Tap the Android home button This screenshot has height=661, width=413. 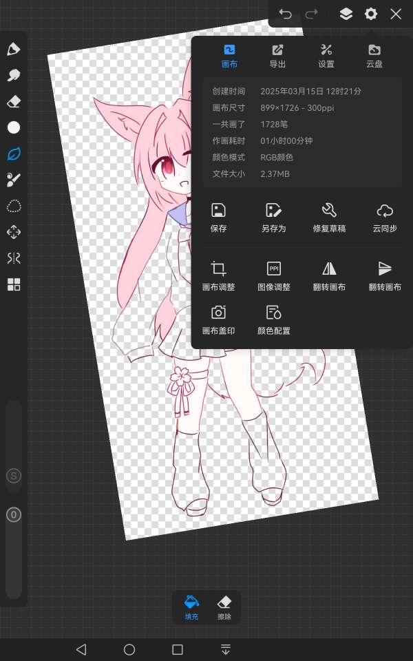(x=129, y=649)
